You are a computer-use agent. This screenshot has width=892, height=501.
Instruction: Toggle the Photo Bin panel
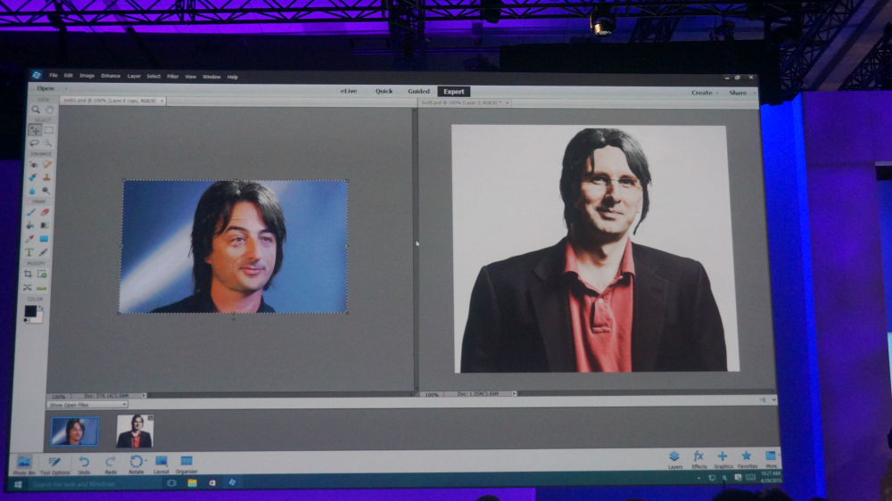(x=24, y=463)
